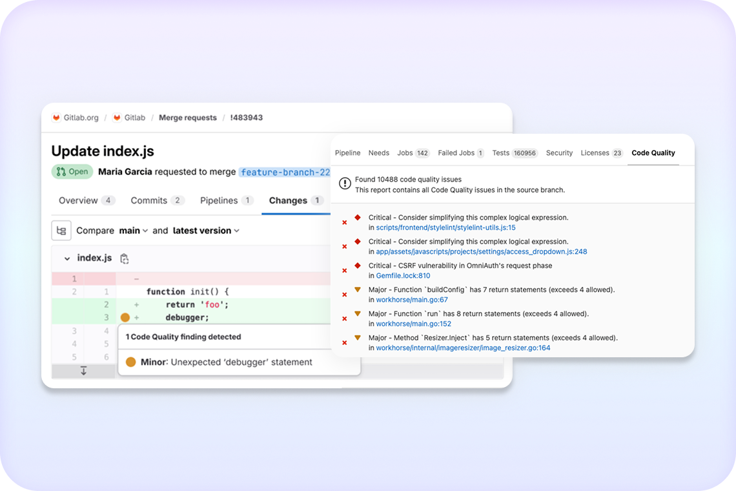Viewport: 736px width, 491px height.
Task: Open the Tests tab
Action: pyautogui.click(x=515, y=152)
